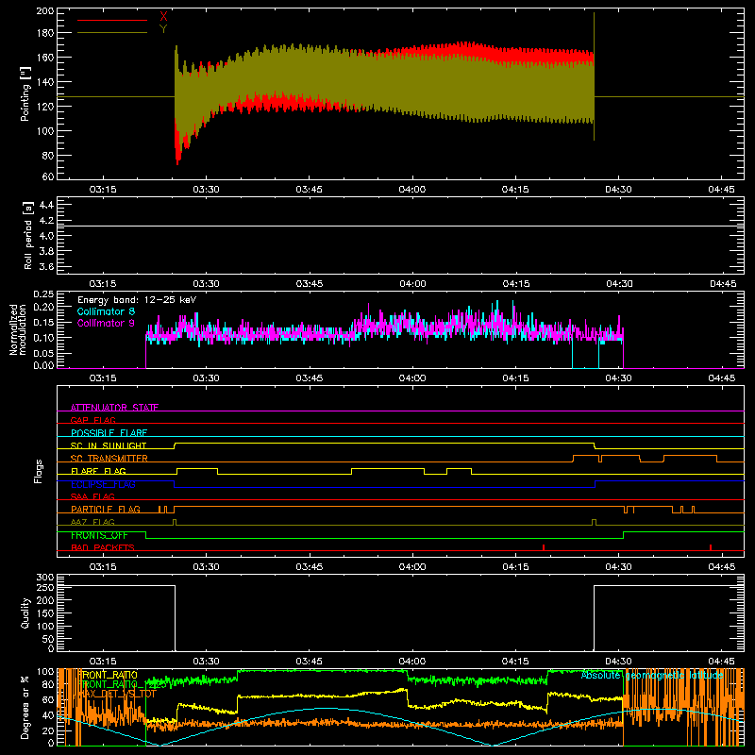This screenshot has width=755, height=755.
Task: Click the olive flag label below PARTICLE_FLAG
Action: [x=92, y=522]
